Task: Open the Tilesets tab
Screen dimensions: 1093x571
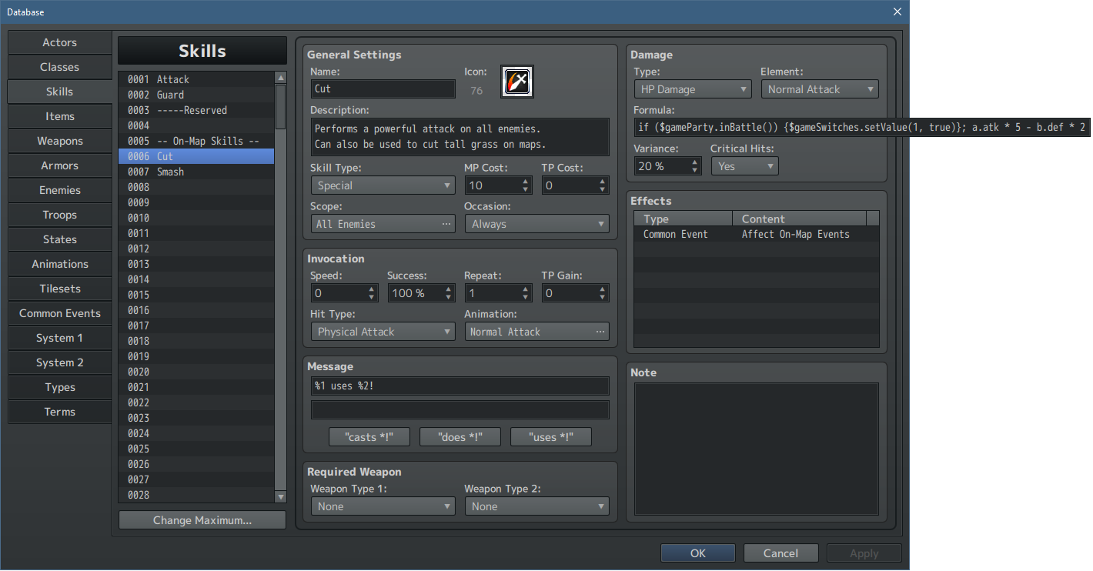Action: tap(60, 289)
